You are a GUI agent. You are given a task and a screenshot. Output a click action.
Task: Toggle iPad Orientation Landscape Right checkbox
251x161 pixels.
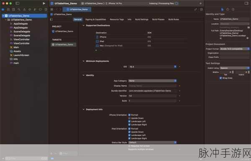click(x=129, y=138)
